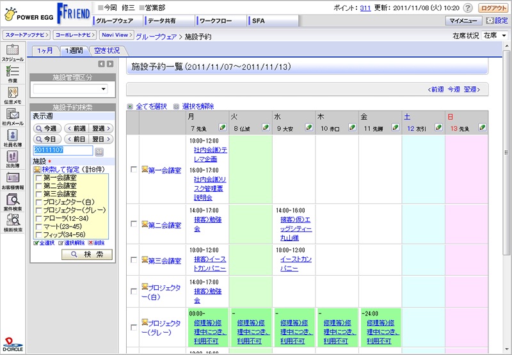Click the help question mark icon
This screenshot has height=355, width=512.
point(468,8)
